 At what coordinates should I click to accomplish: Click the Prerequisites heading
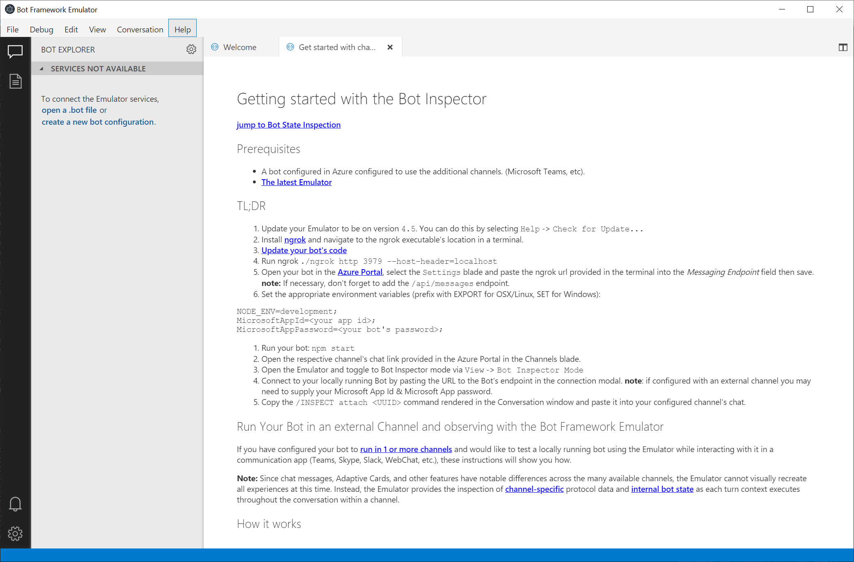pos(269,149)
